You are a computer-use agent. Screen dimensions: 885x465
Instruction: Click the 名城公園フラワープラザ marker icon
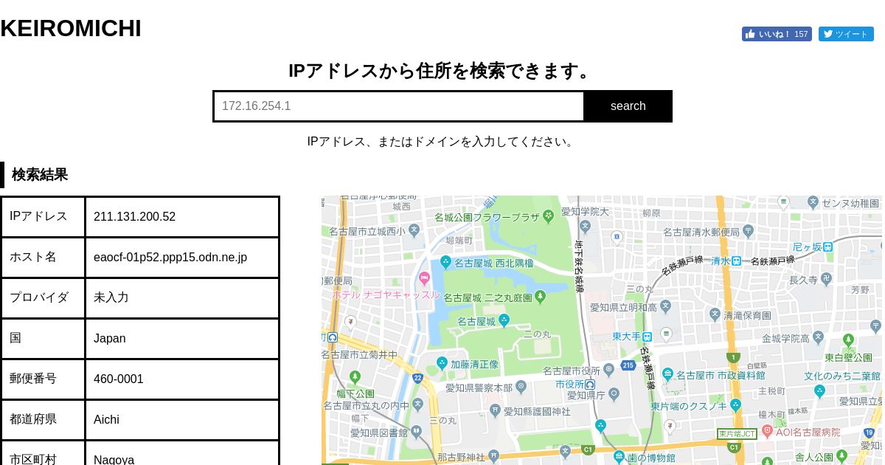548,216
